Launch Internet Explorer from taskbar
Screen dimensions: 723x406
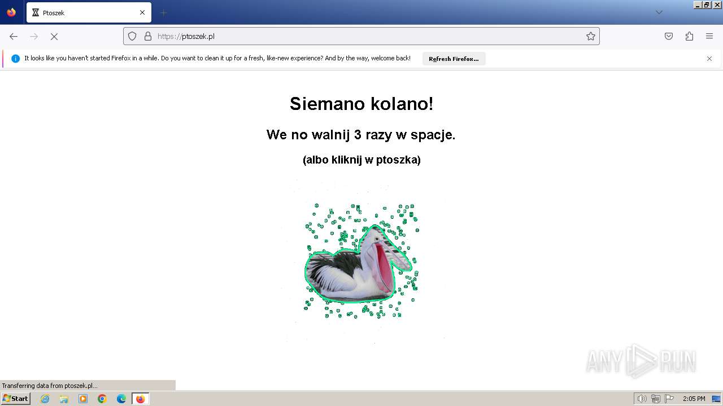pyautogui.click(x=45, y=399)
